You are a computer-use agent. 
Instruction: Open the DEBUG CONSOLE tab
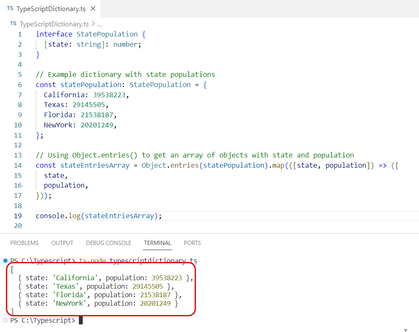[x=109, y=243]
